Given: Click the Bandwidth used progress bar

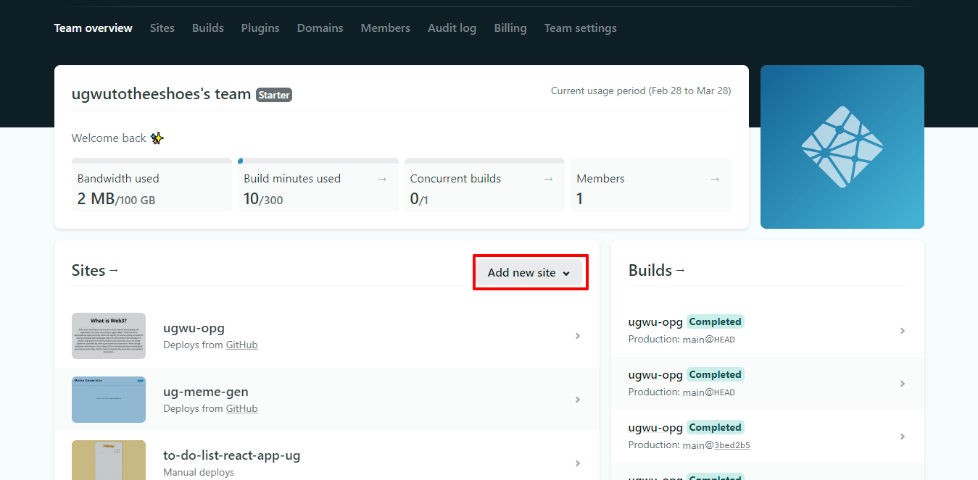Looking at the screenshot, I should point(152,161).
